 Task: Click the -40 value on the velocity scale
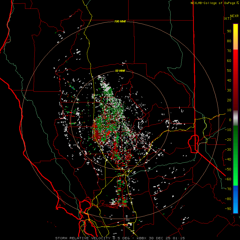pos(228,159)
